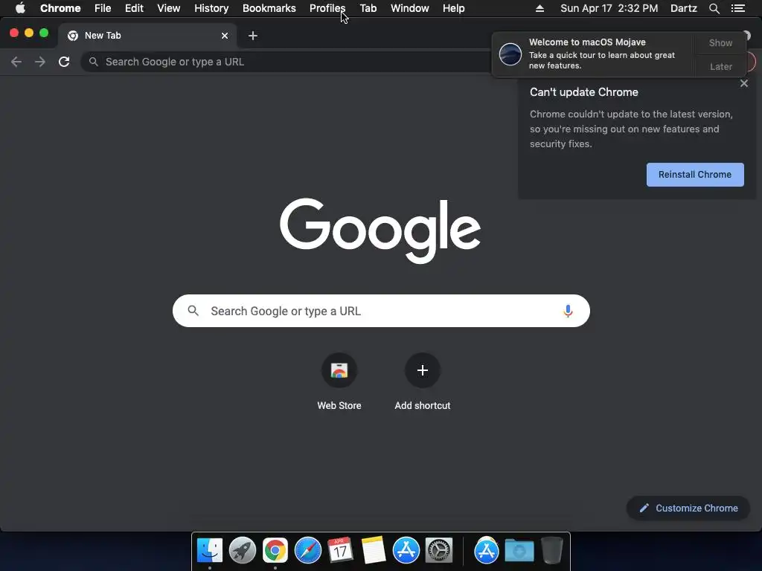Select the New Tab tab

pyautogui.click(x=147, y=36)
